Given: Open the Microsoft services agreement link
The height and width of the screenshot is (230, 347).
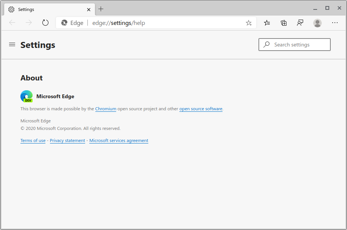Looking at the screenshot, I should tap(118, 140).
